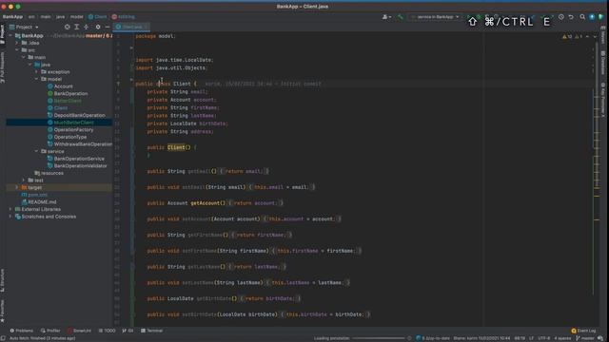Hide the Project tool window with minus icon
Viewport: 609px width, 342px height.
pos(108,27)
